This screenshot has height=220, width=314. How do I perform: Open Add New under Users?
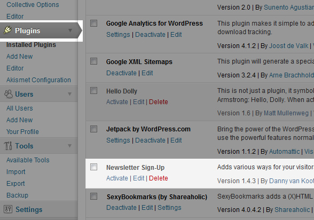tap(19, 120)
